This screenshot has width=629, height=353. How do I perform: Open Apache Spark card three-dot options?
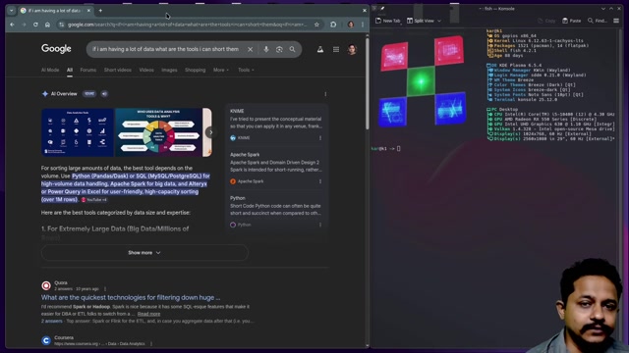tap(320, 181)
